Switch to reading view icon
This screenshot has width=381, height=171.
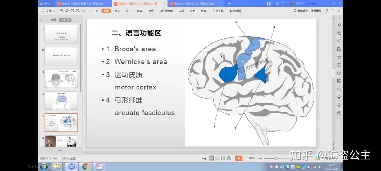pos(223,158)
